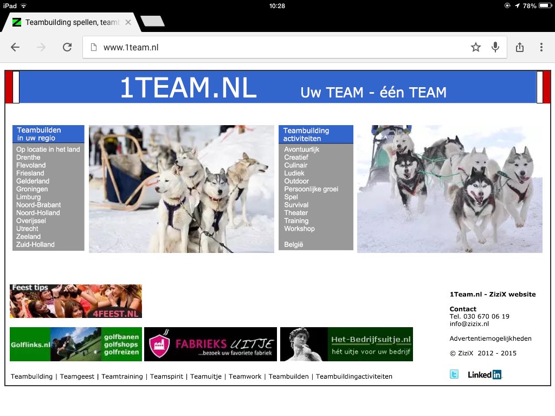
Task: Select the Teambuilding spellen browser tab
Action: [70, 23]
